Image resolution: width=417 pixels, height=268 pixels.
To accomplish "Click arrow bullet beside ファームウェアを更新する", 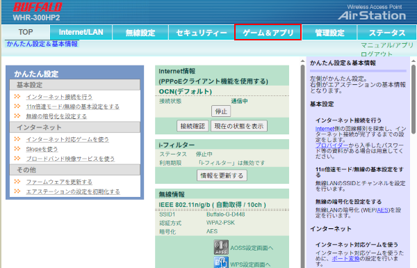I will pos(17,182).
